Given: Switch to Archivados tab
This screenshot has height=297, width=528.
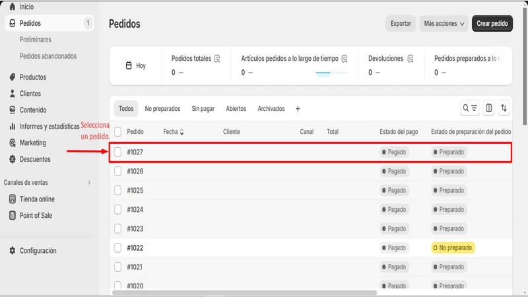Looking at the screenshot, I should click(x=271, y=109).
